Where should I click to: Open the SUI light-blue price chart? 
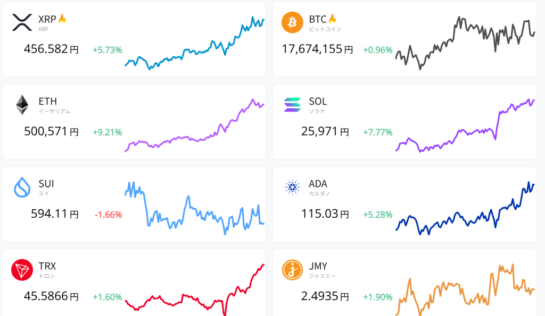pyautogui.click(x=194, y=208)
